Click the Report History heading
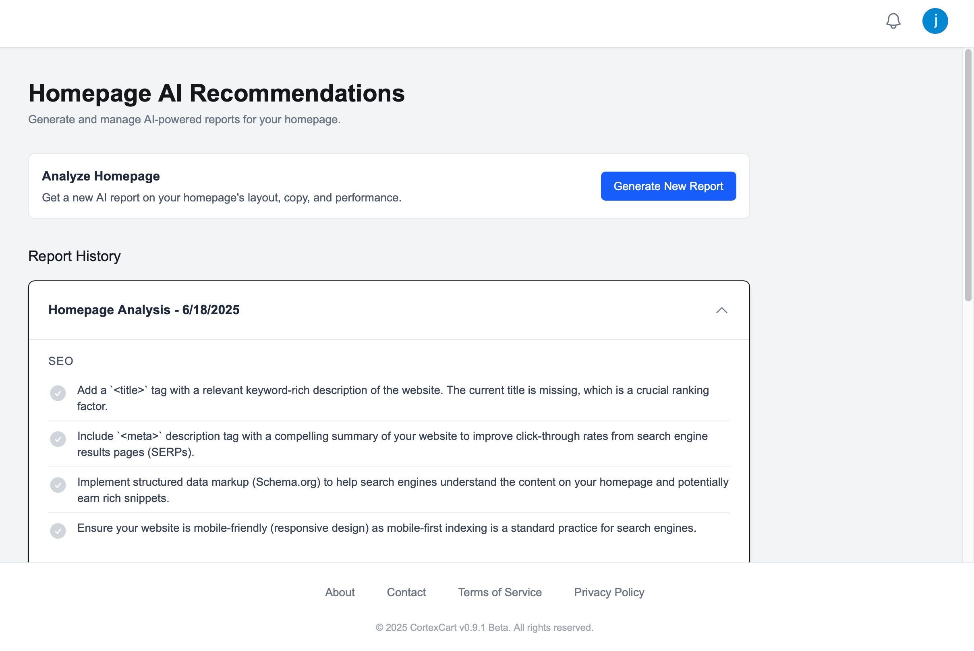The width and height of the screenshot is (974, 651). (x=74, y=256)
